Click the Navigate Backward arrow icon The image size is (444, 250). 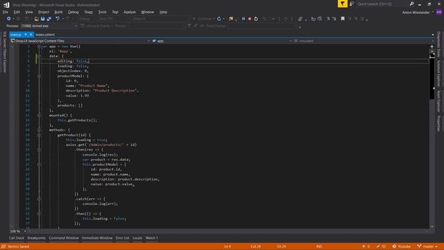pos(9,19)
